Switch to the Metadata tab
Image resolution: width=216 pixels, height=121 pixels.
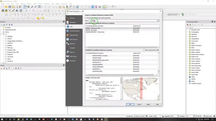pos(74,23)
